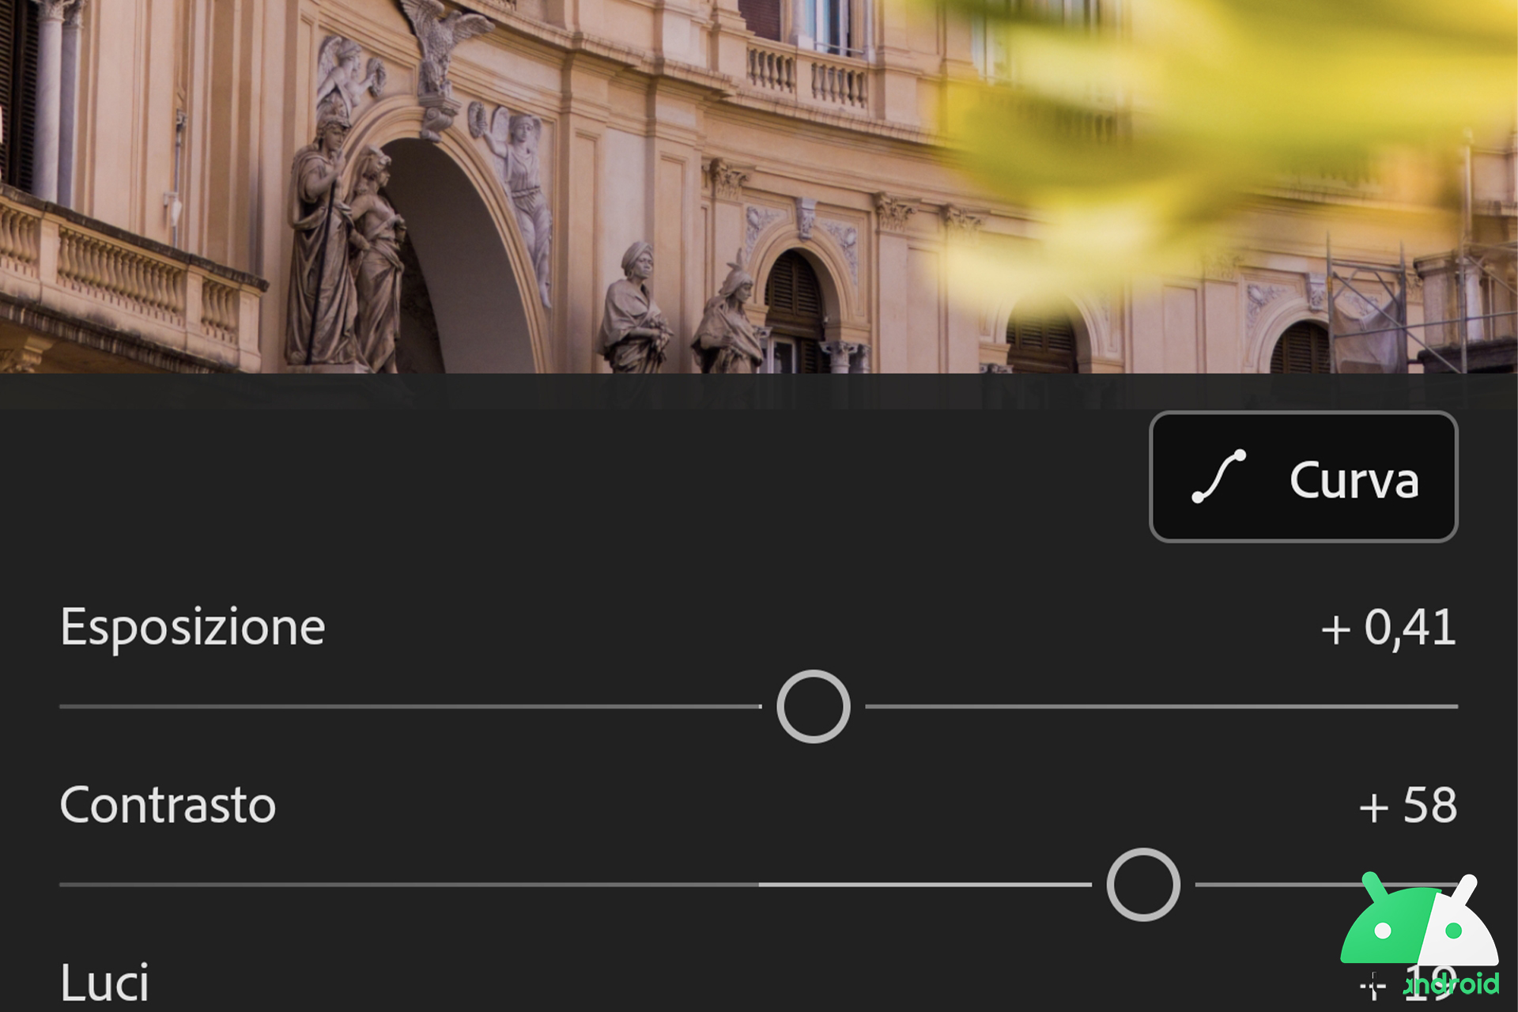The height and width of the screenshot is (1012, 1518).
Task: Open the Curva tone curve panel
Action: coord(1303,477)
